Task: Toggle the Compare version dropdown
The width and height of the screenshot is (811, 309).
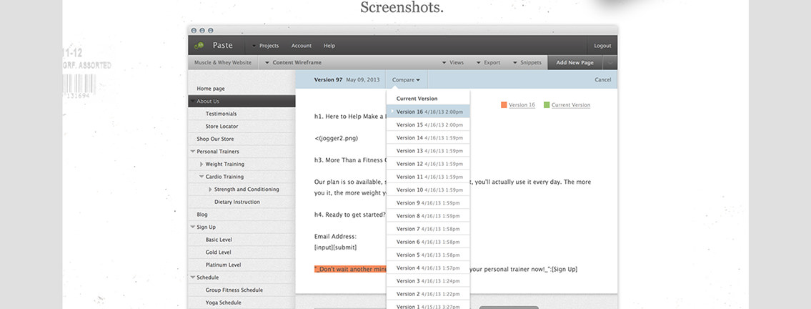Action: pyautogui.click(x=406, y=79)
